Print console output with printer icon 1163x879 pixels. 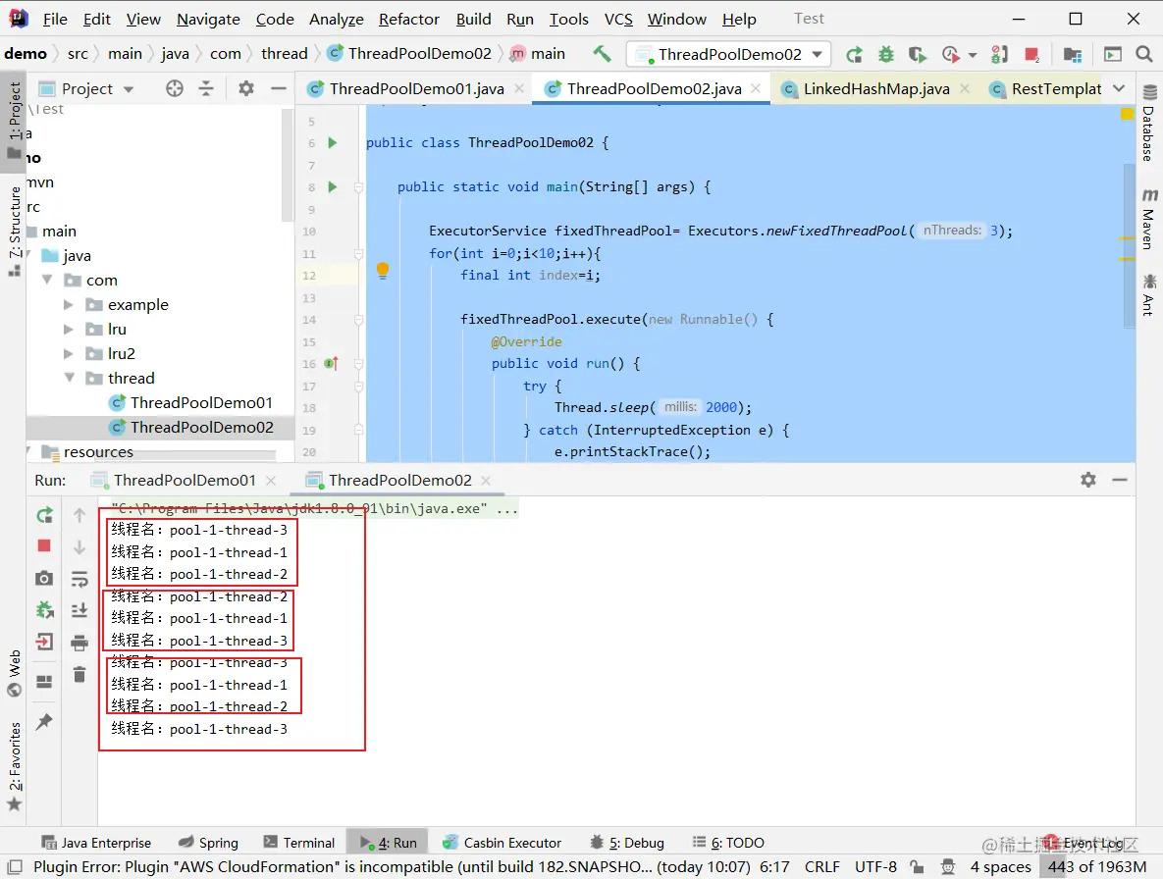click(x=79, y=643)
